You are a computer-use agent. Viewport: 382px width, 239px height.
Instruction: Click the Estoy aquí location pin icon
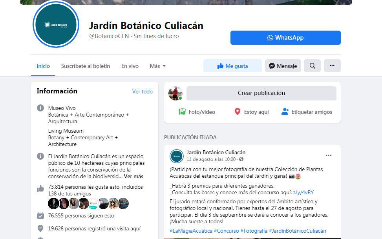(x=237, y=111)
